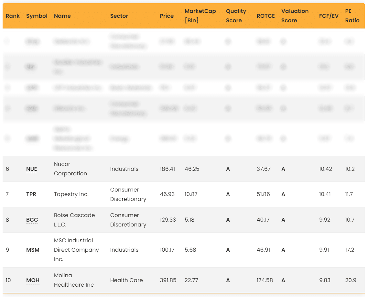Image resolution: width=368 pixels, height=297 pixels.
Task: Select the FCF/EV column header
Action: pyautogui.click(x=329, y=16)
